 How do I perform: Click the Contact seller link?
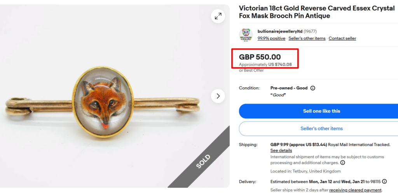pos(342,38)
